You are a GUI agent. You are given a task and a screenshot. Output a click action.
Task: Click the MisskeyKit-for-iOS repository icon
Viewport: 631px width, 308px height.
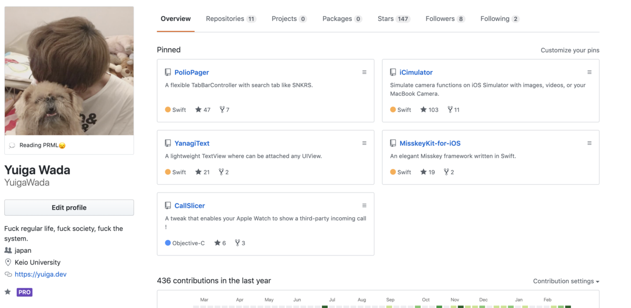click(x=393, y=143)
